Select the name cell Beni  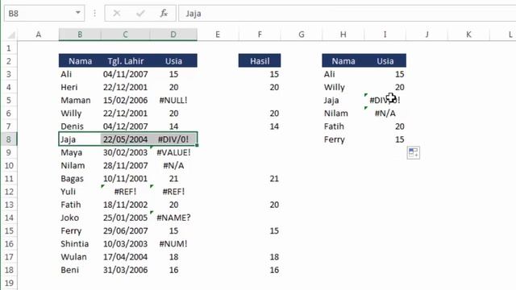(x=80, y=270)
